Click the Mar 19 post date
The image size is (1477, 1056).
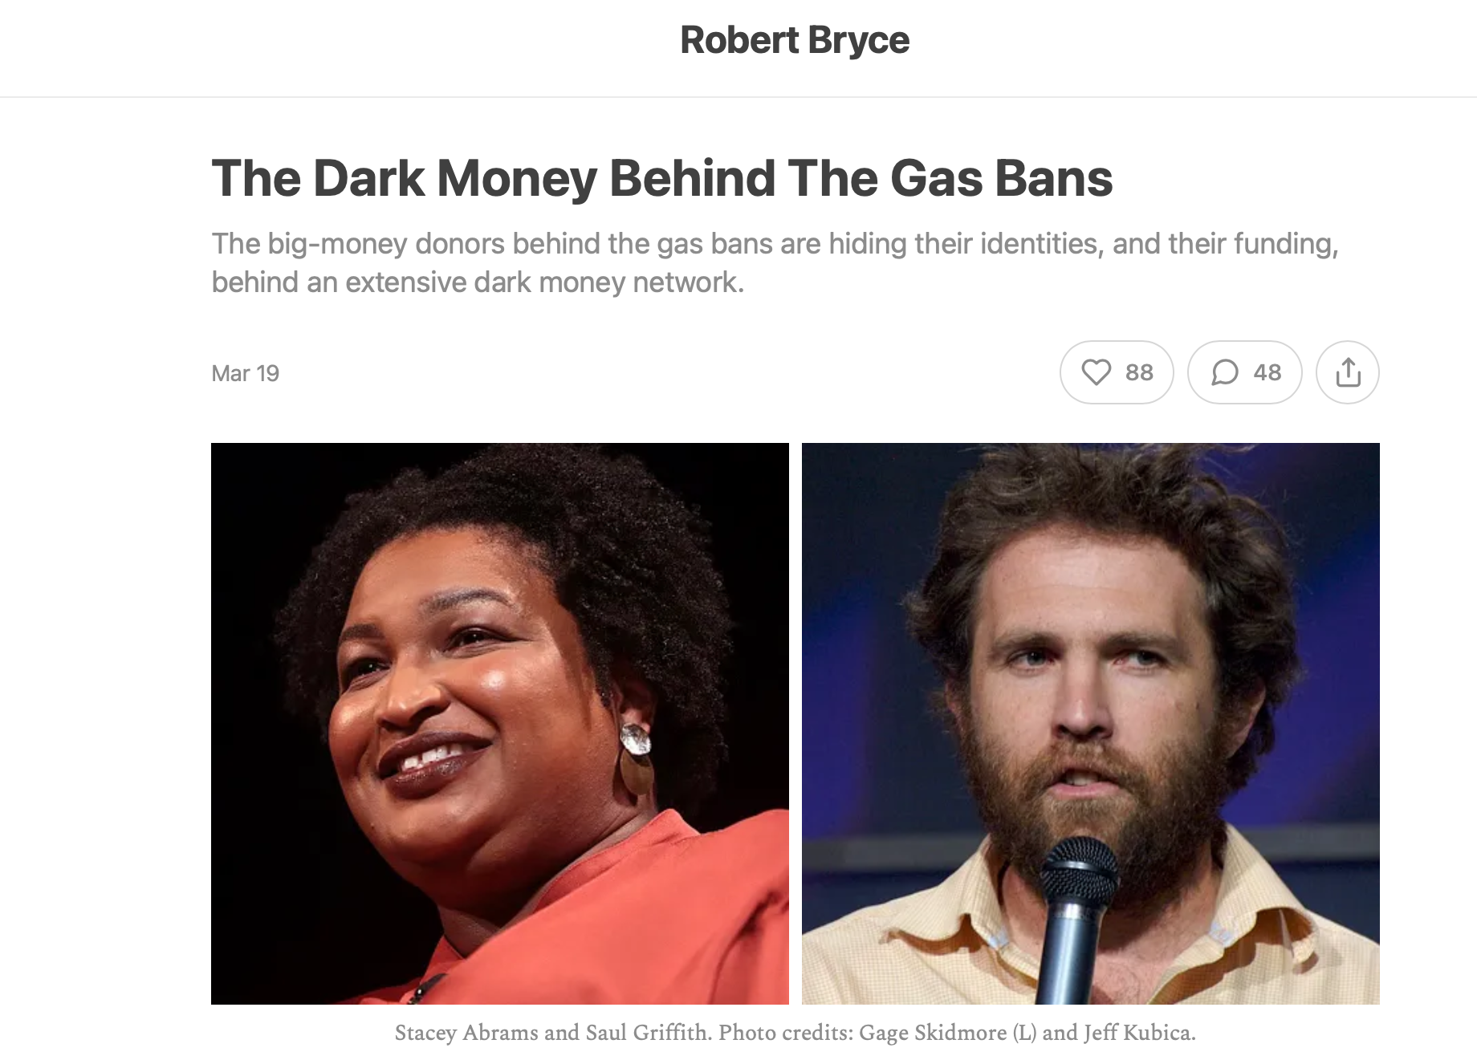(x=246, y=373)
